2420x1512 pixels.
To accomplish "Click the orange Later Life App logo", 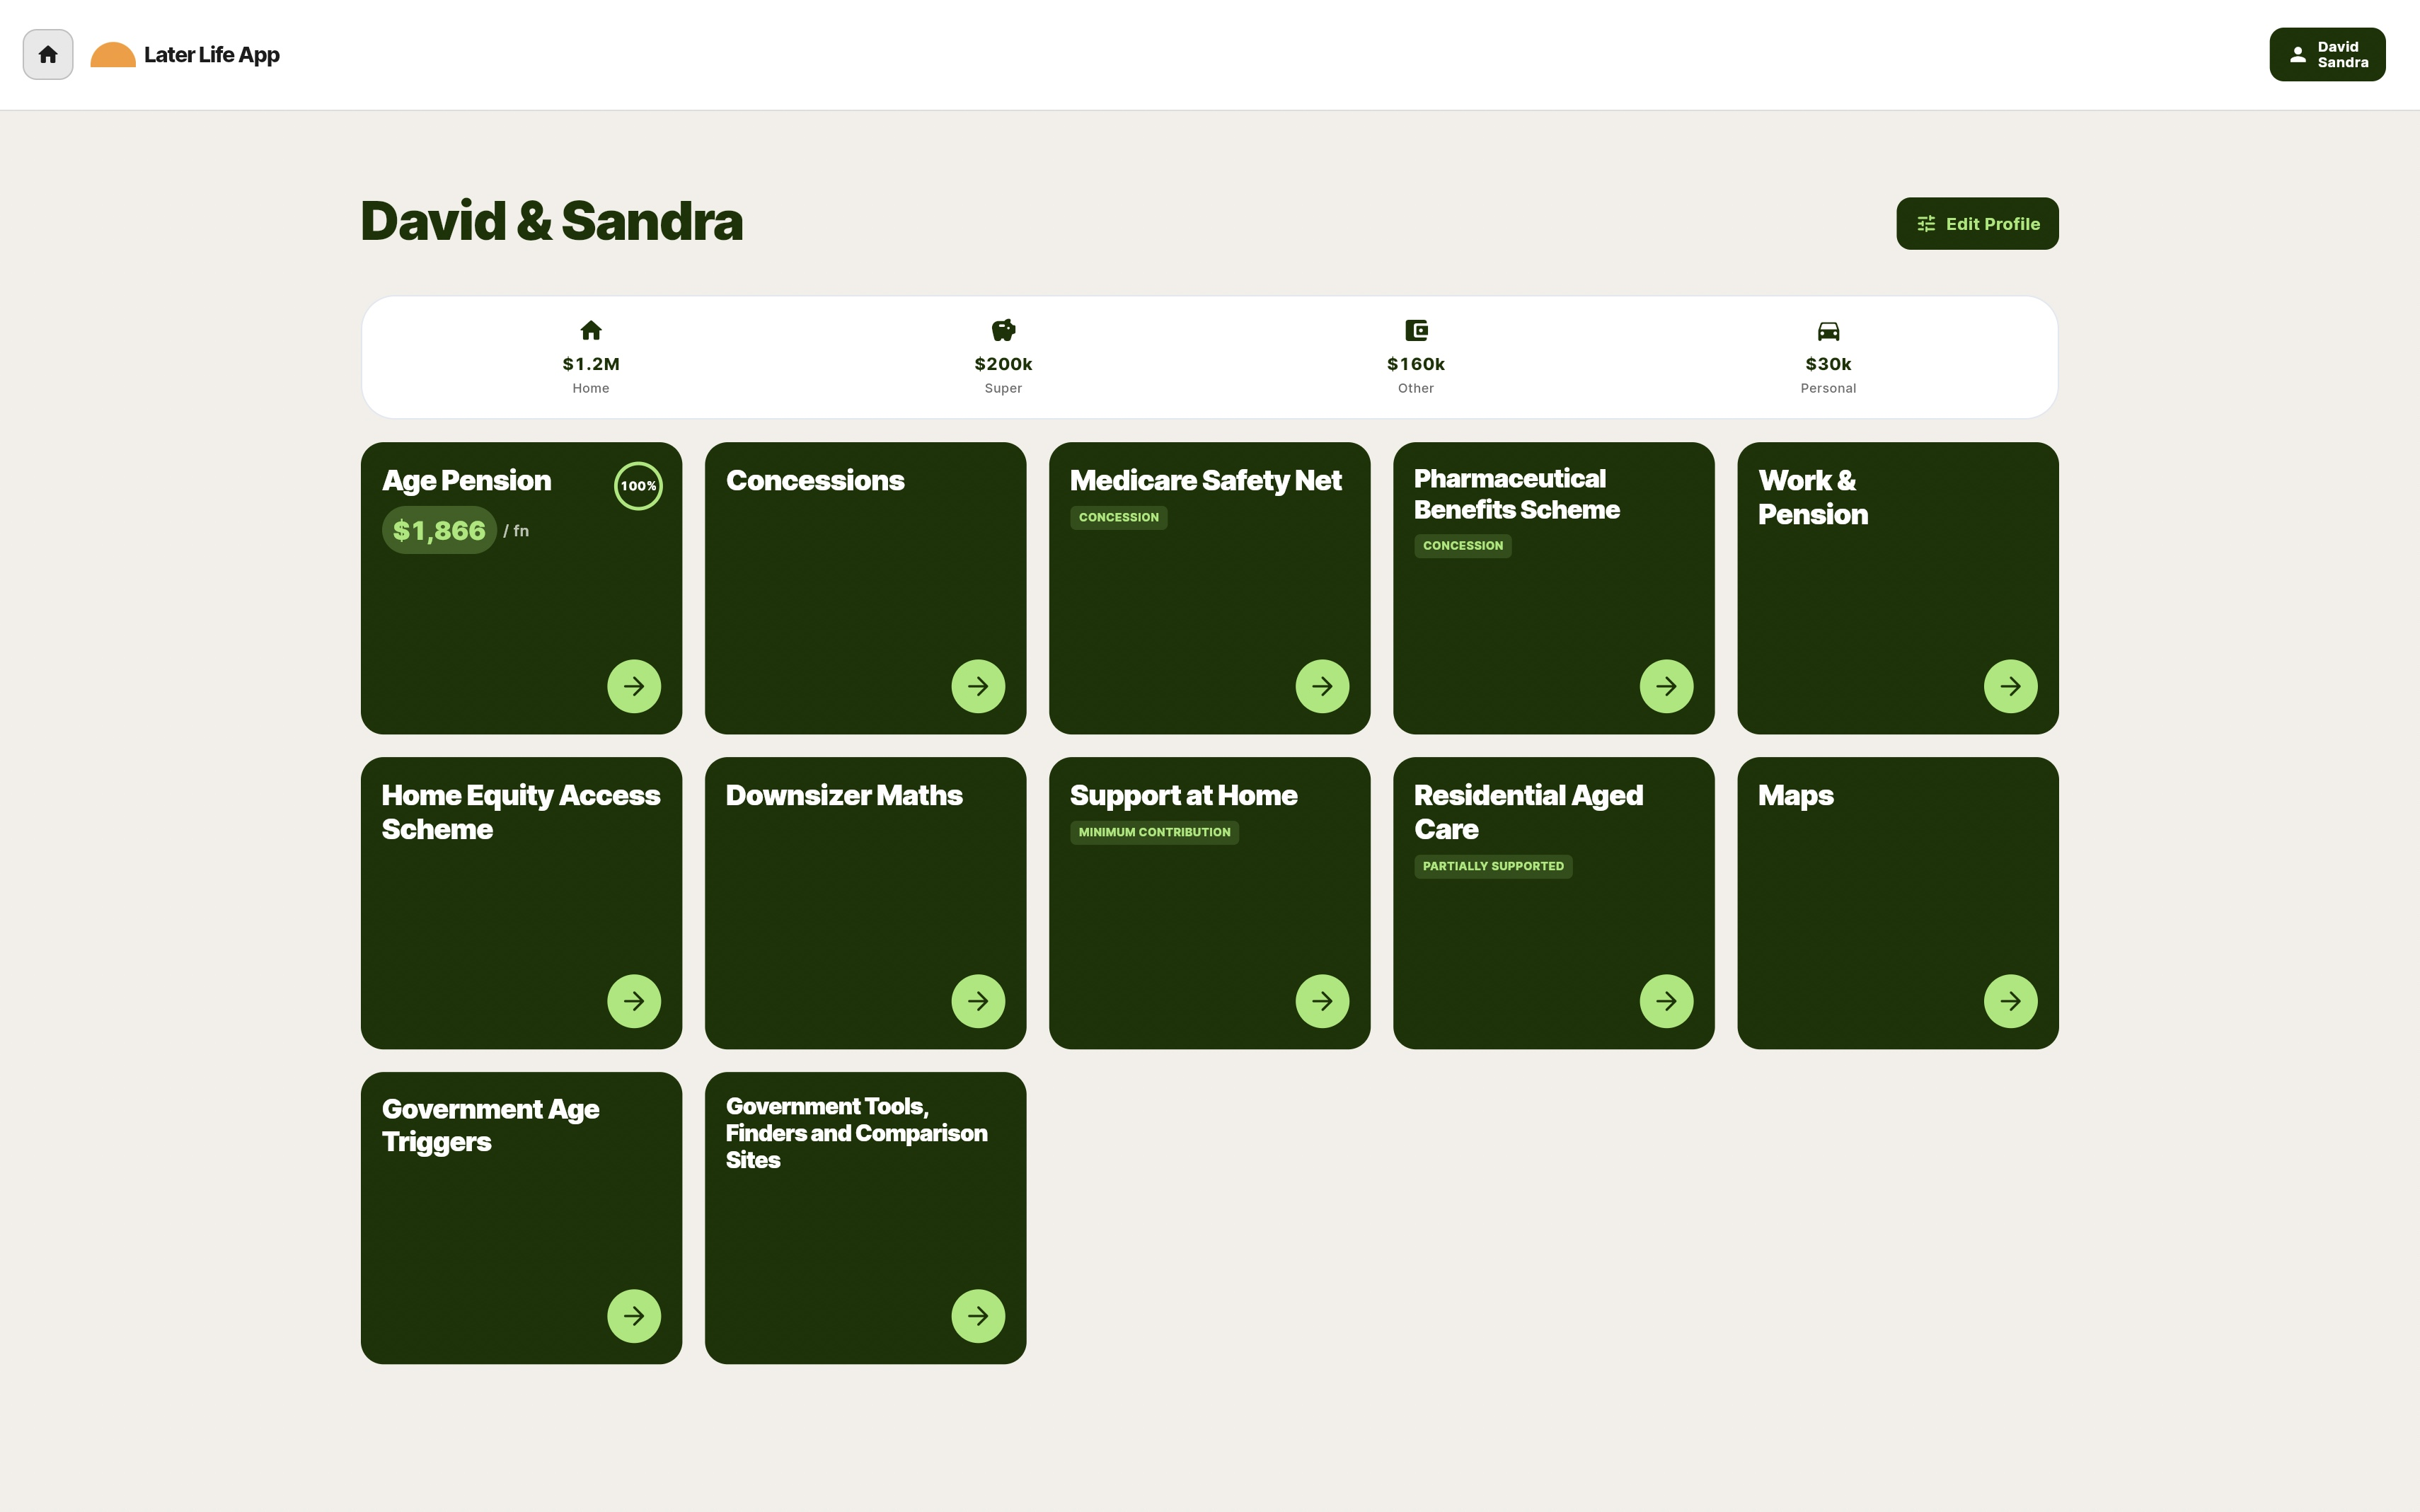I will pos(113,55).
